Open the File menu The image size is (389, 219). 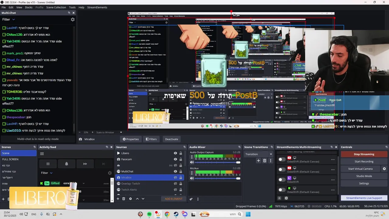tap(4, 7)
